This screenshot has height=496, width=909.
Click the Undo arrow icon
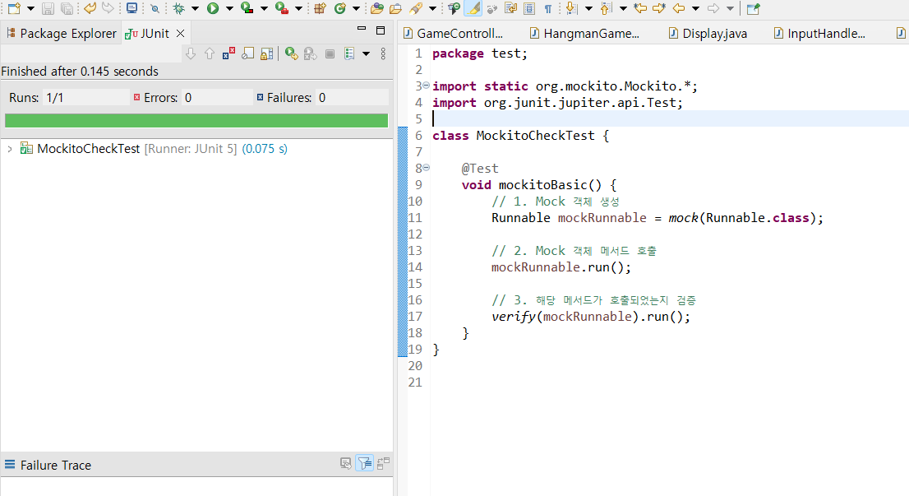click(90, 8)
